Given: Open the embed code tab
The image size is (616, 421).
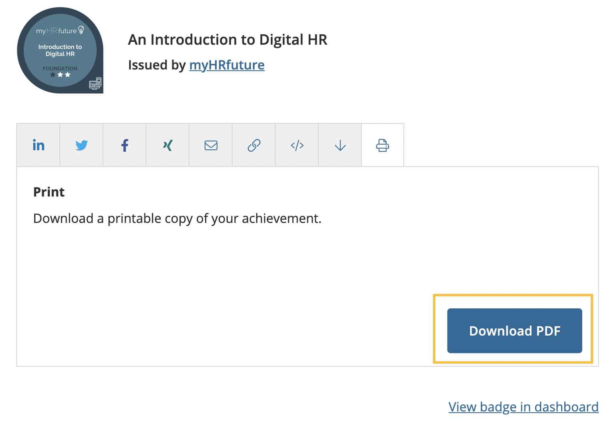Looking at the screenshot, I should [x=297, y=145].
